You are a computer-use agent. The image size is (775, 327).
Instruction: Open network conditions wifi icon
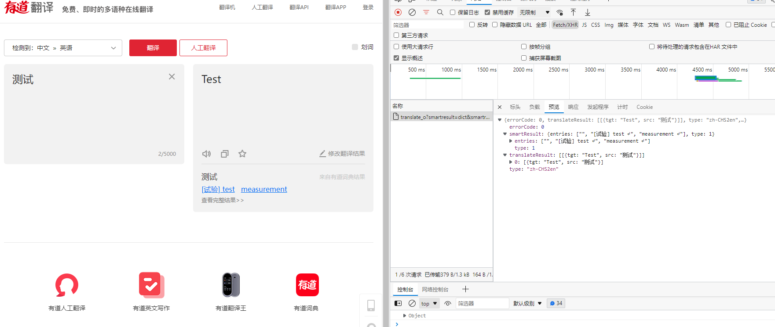click(x=559, y=12)
